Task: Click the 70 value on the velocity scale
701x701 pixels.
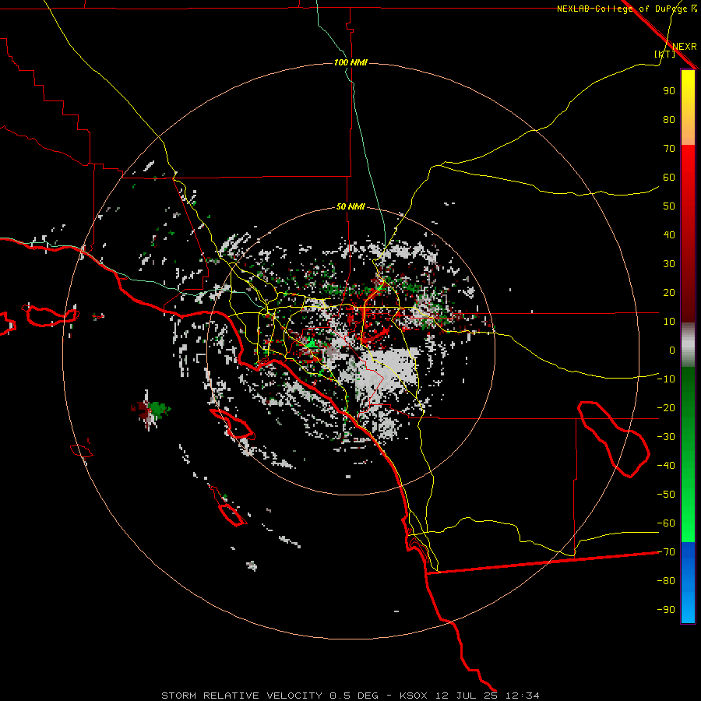Action: coord(669,149)
